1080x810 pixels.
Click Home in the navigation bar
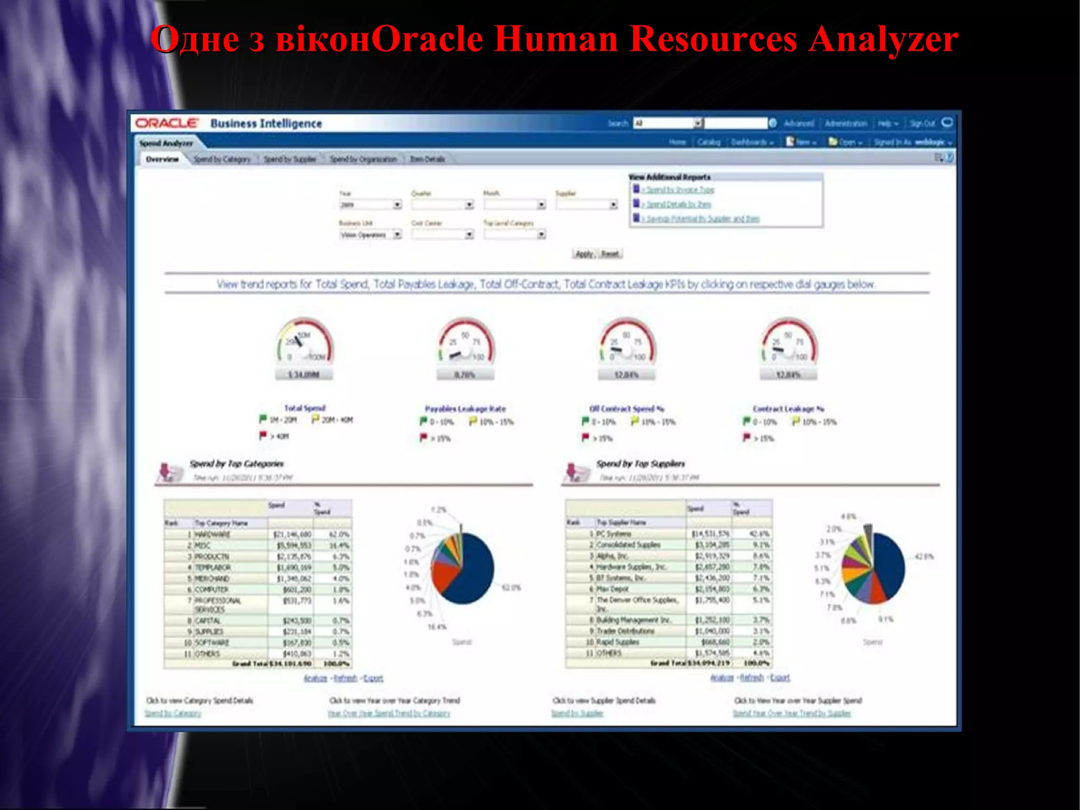coord(678,142)
